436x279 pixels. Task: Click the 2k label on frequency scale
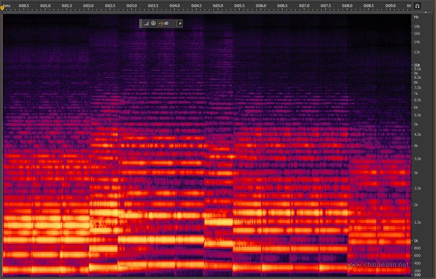click(x=416, y=205)
